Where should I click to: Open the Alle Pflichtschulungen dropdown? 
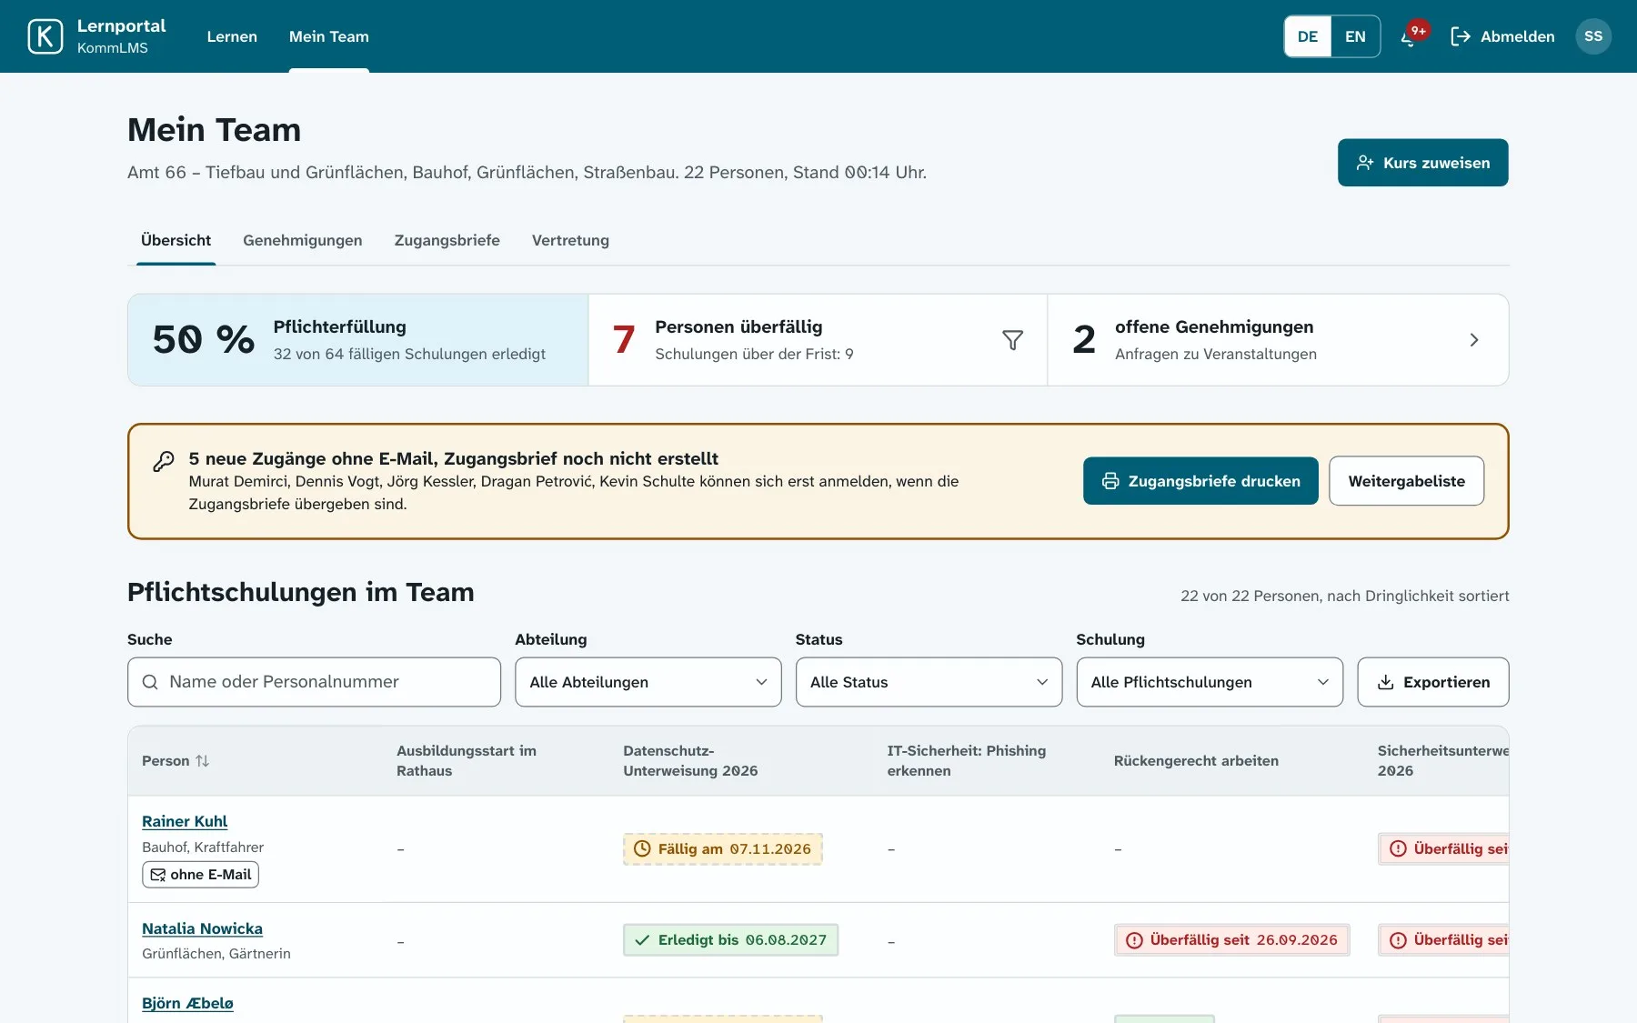pos(1210,682)
